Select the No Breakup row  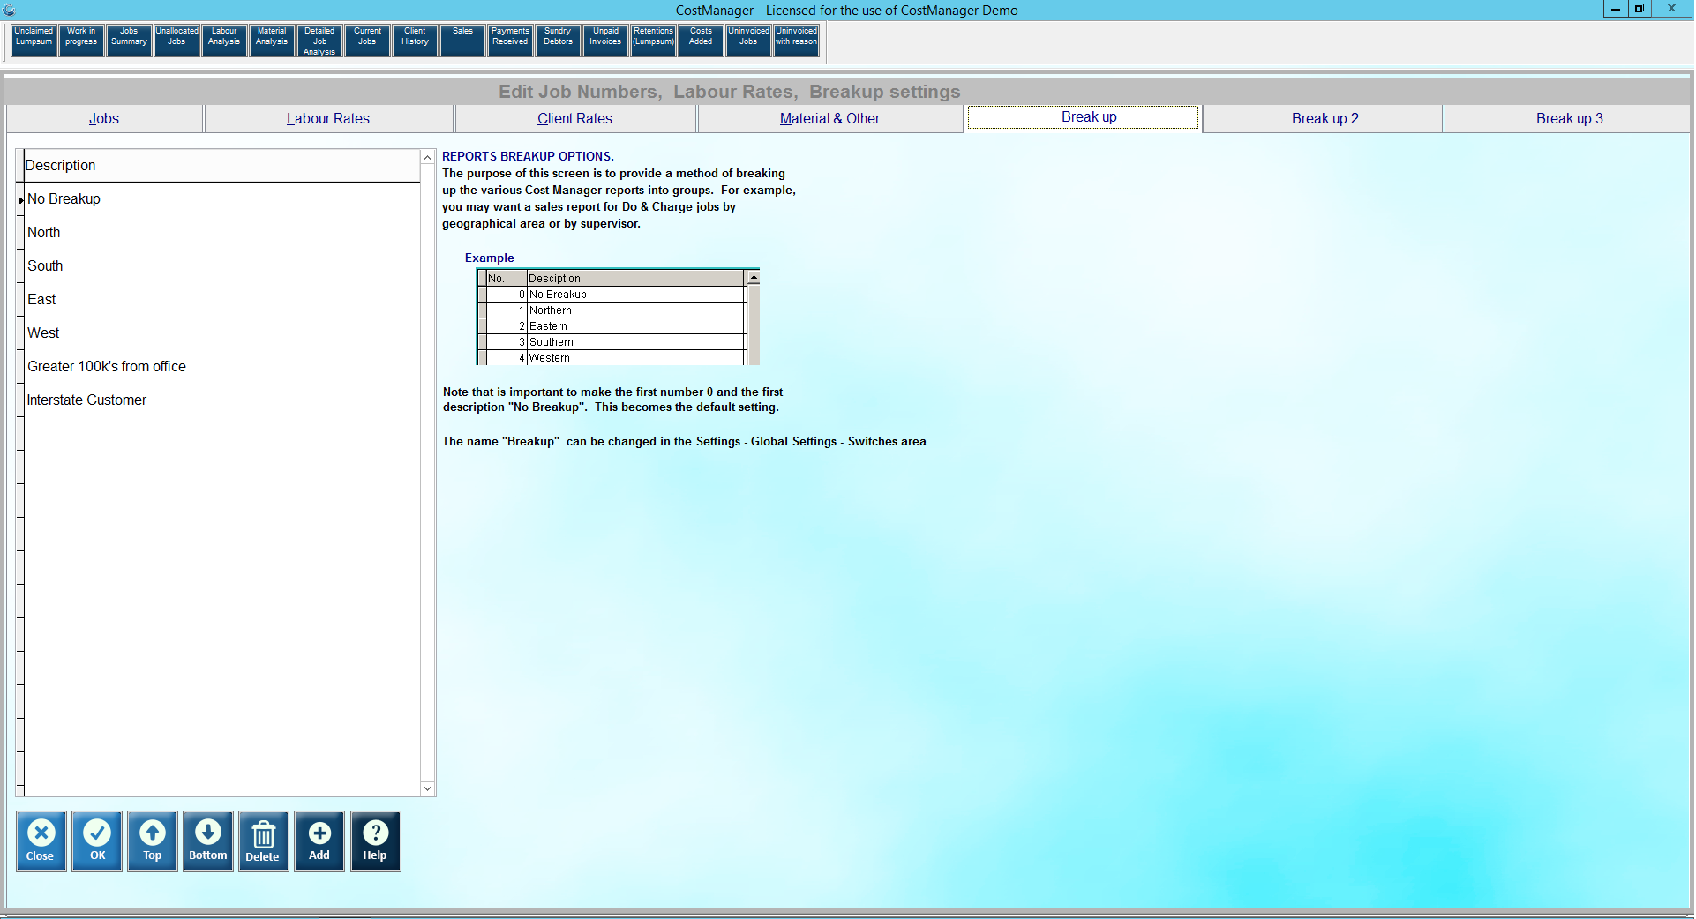coord(221,199)
